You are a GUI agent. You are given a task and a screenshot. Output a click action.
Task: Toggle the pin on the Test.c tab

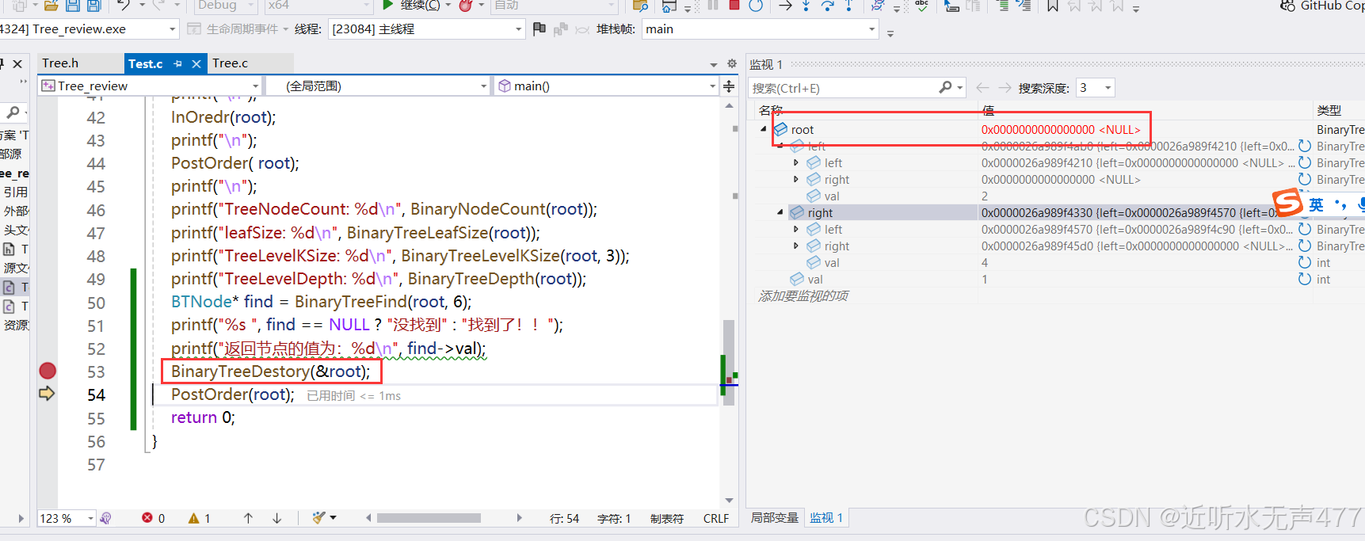pos(177,63)
